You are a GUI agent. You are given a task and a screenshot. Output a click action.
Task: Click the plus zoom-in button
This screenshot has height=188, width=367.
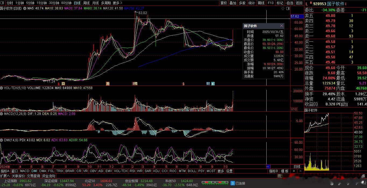[x=294, y=171]
